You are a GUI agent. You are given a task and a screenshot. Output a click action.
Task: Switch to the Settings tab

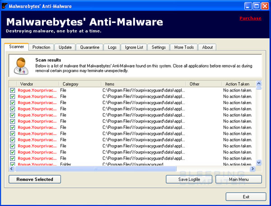tap(159, 47)
